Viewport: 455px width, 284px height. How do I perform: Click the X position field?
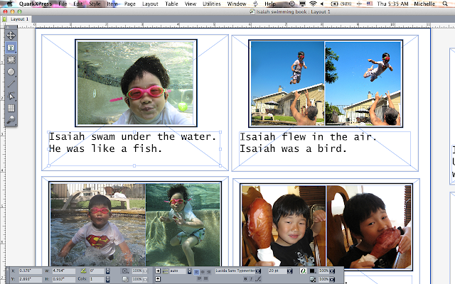(31, 271)
